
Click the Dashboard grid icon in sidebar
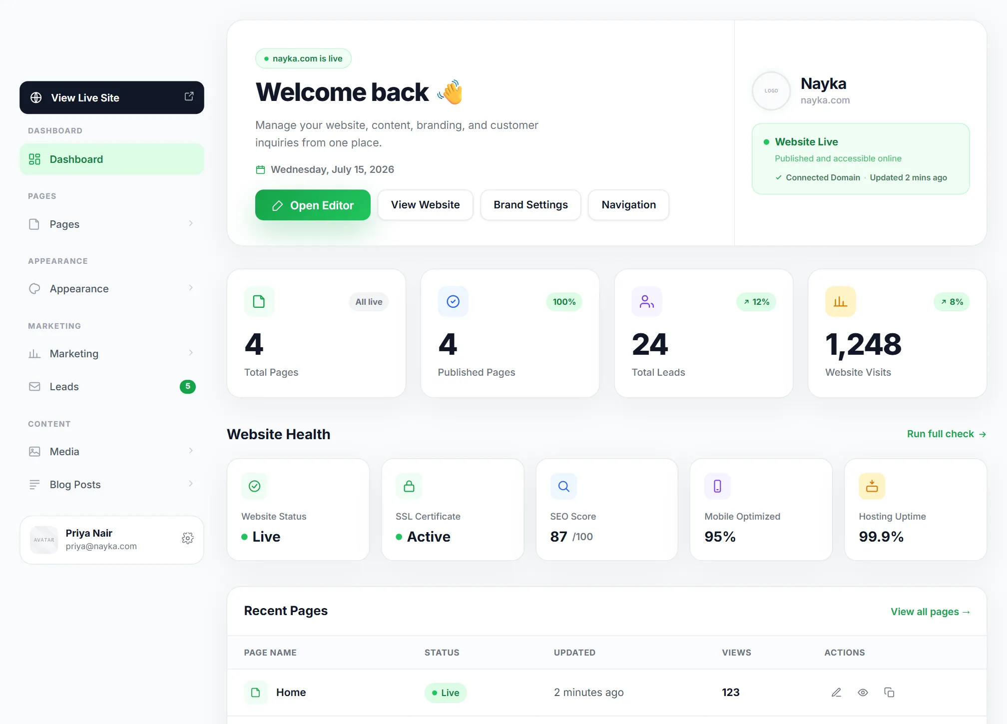(34, 159)
